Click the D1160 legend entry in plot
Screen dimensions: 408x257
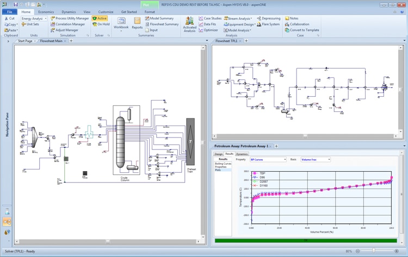(x=261, y=186)
